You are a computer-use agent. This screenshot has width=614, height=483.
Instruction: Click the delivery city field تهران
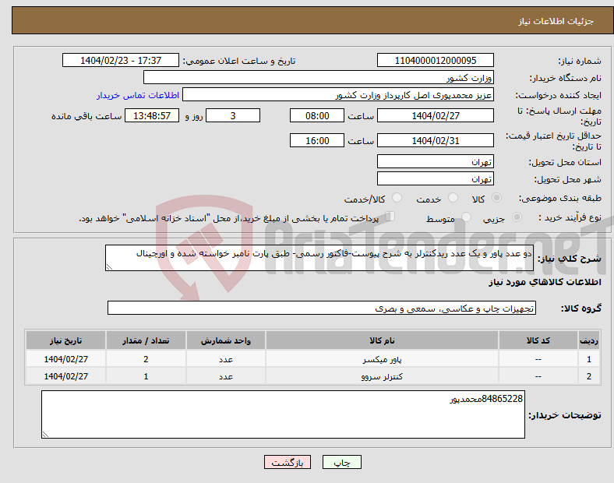(x=436, y=178)
